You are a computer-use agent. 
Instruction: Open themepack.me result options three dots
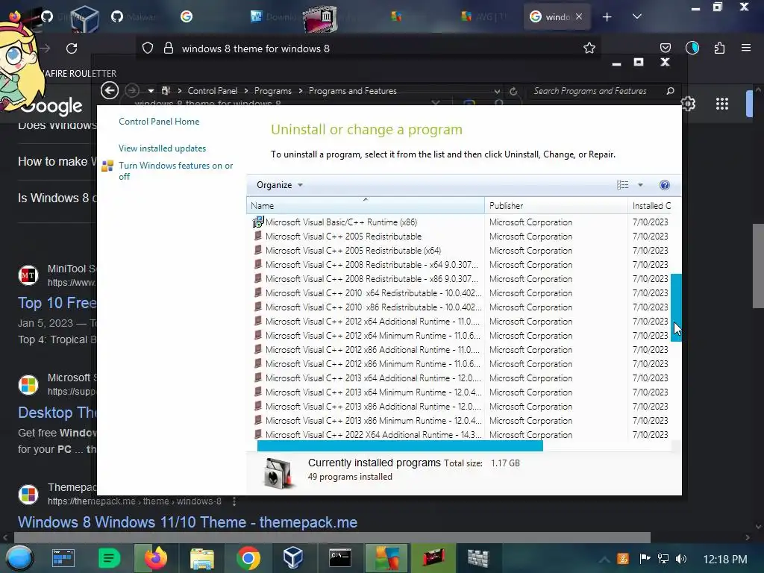(234, 501)
